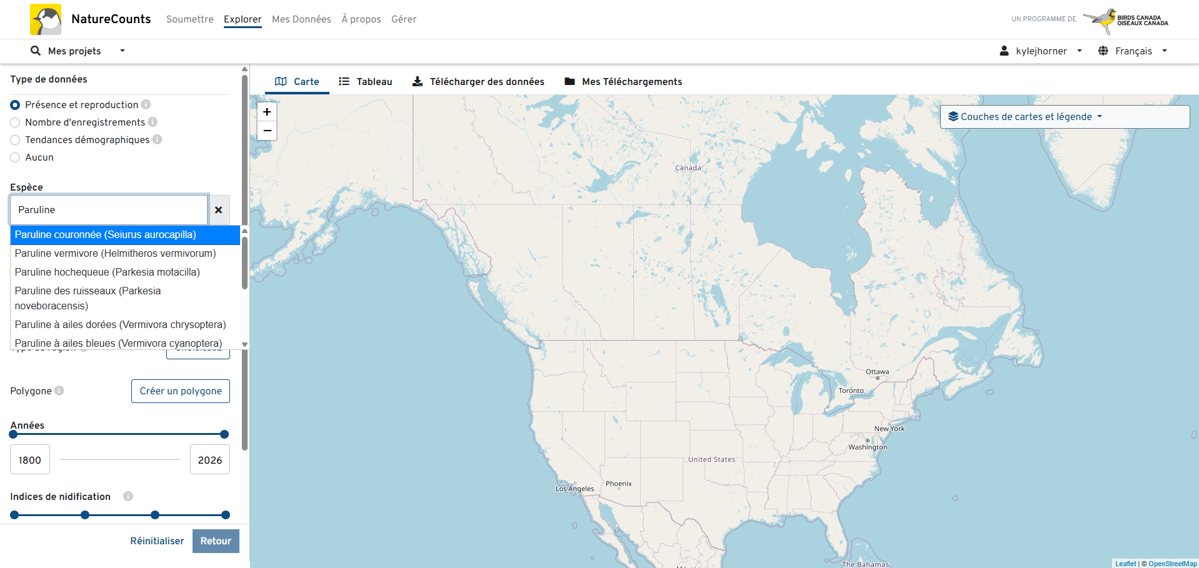Show info for Indices de nidification

point(128,496)
